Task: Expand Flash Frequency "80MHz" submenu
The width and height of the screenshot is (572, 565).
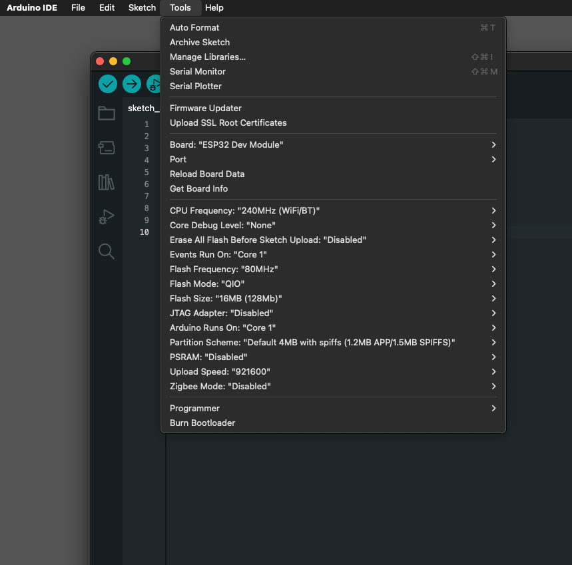Action: tap(333, 269)
